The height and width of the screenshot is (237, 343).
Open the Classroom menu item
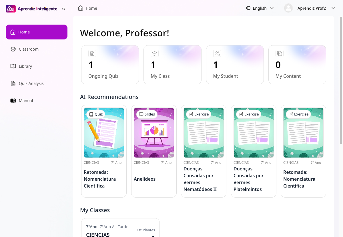coord(37,49)
